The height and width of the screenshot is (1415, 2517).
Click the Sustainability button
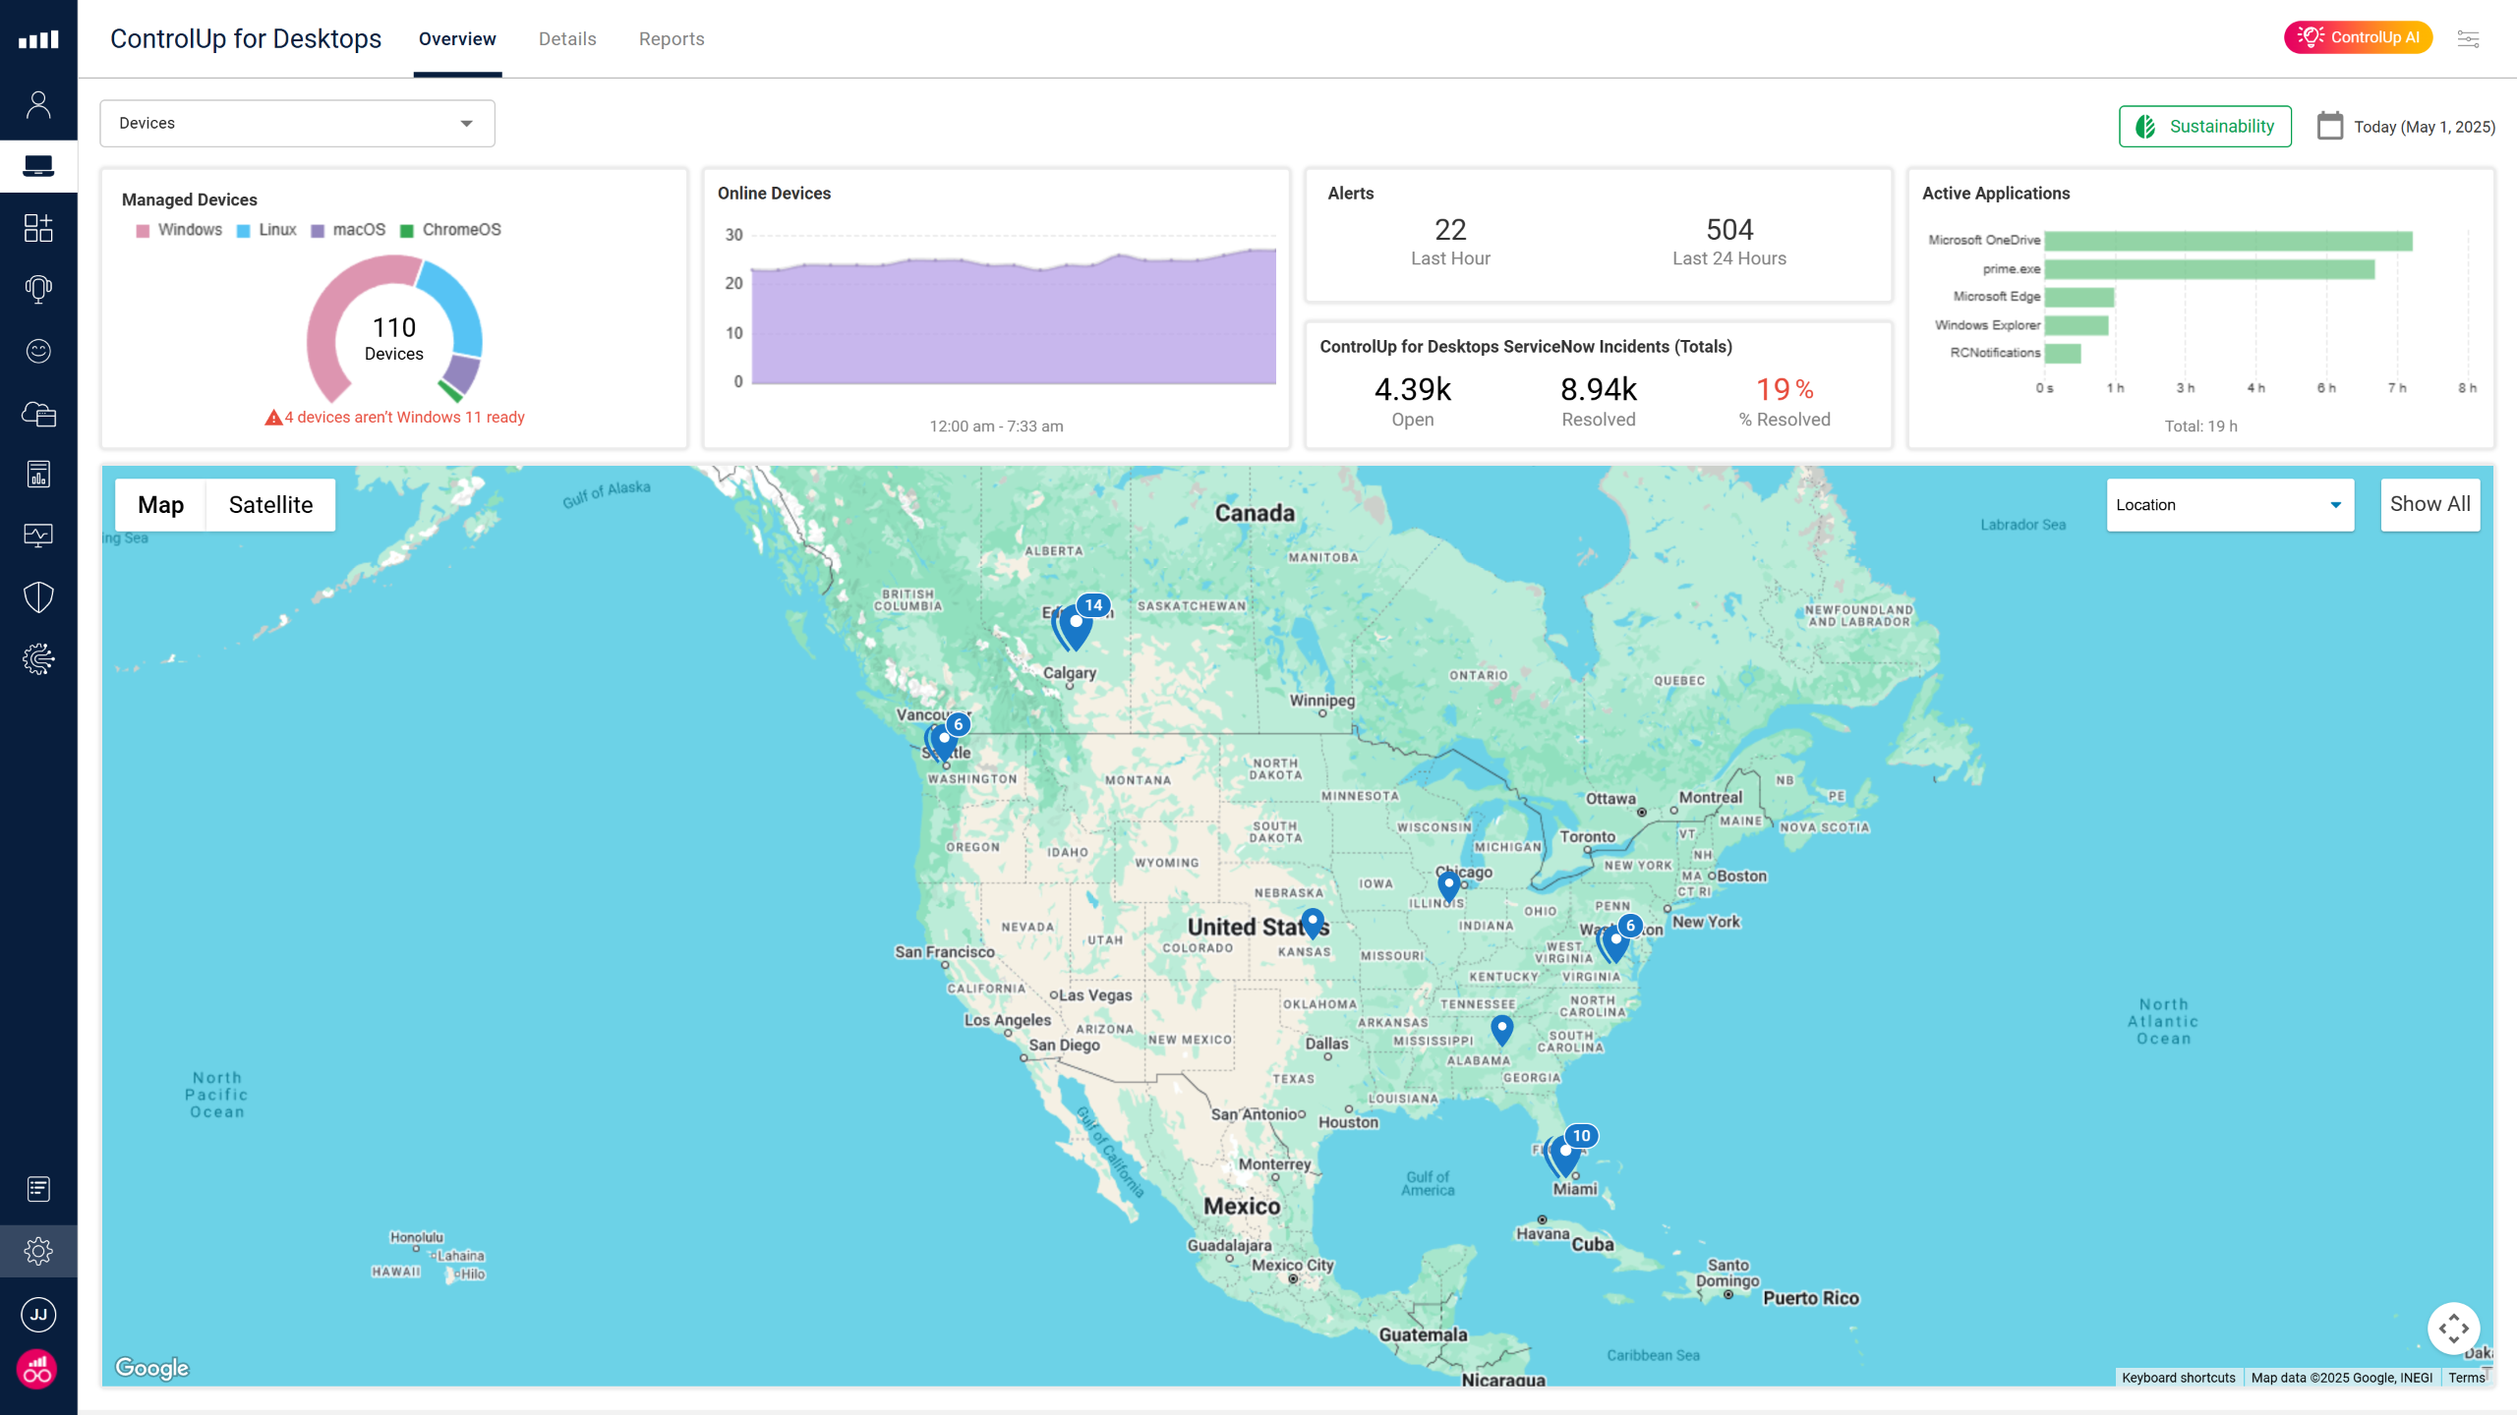[x=2204, y=127]
